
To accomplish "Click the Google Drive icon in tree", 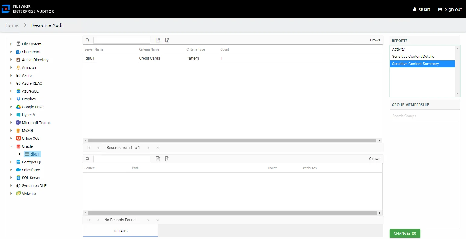I will (x=18, y=107).
